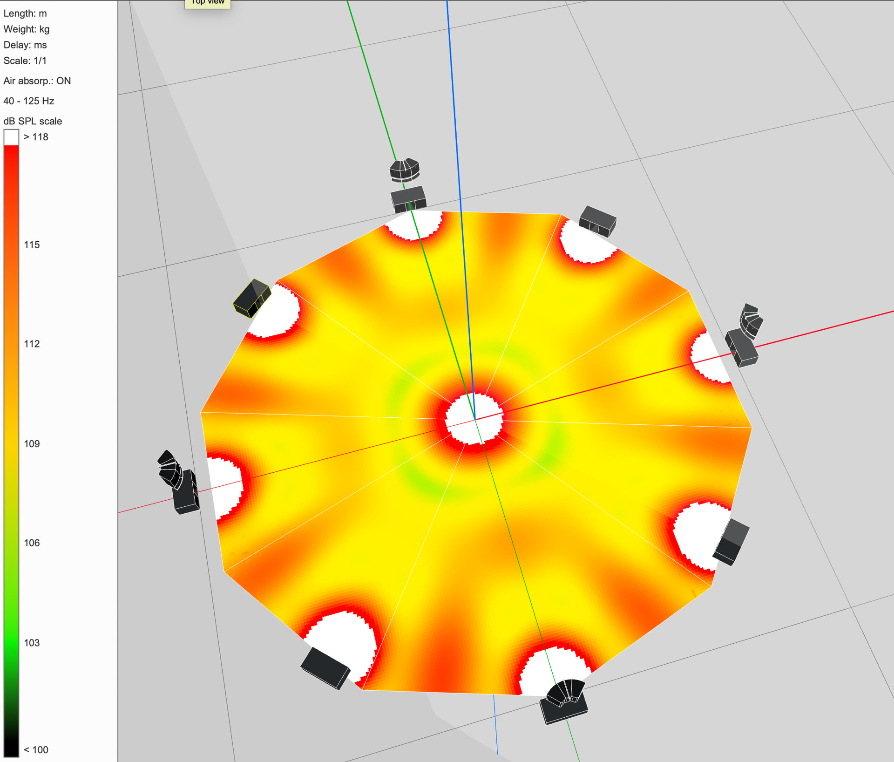Viewport: 894px width, 762px height.
Task: Click the flown line array above the top subwoofer
Action: pos(404,170)
